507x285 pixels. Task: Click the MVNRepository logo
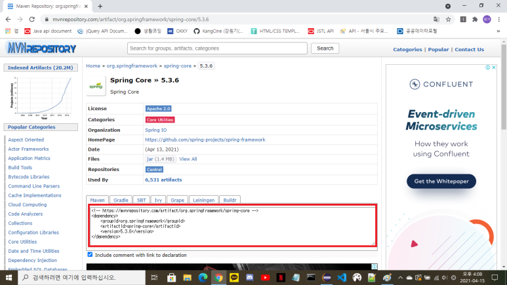click(41, 48)
